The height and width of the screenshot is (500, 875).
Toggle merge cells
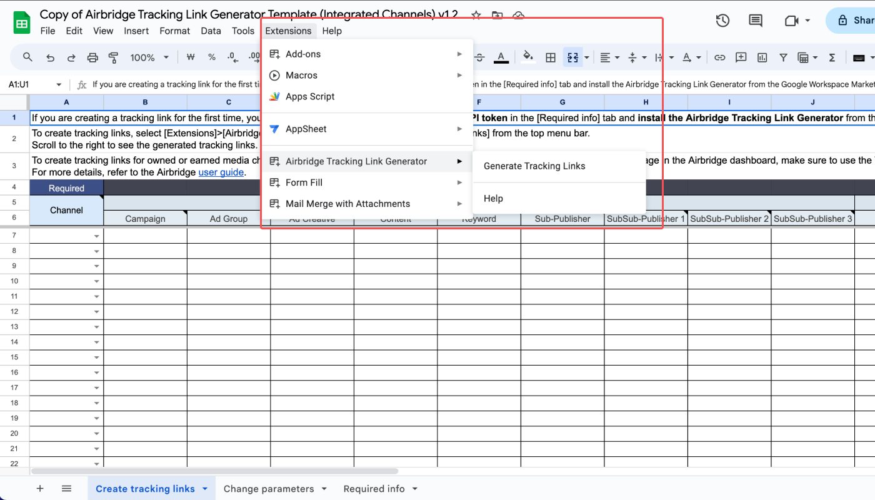tap(572, 57)
